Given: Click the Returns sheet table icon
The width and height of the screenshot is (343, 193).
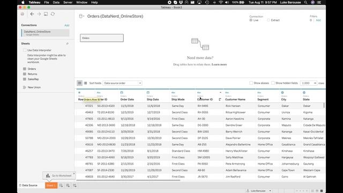Looking at the screenshot, I should pyautogui.click(x=25, y=74).
